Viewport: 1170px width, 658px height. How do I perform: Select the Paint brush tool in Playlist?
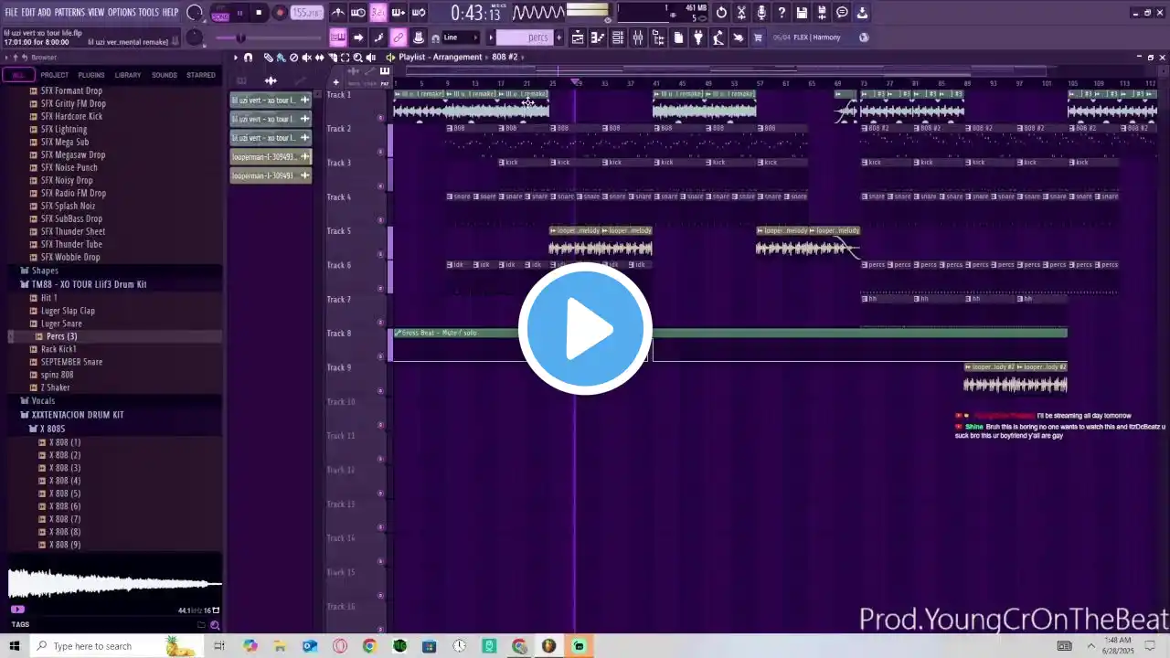(x=281, y=58)
